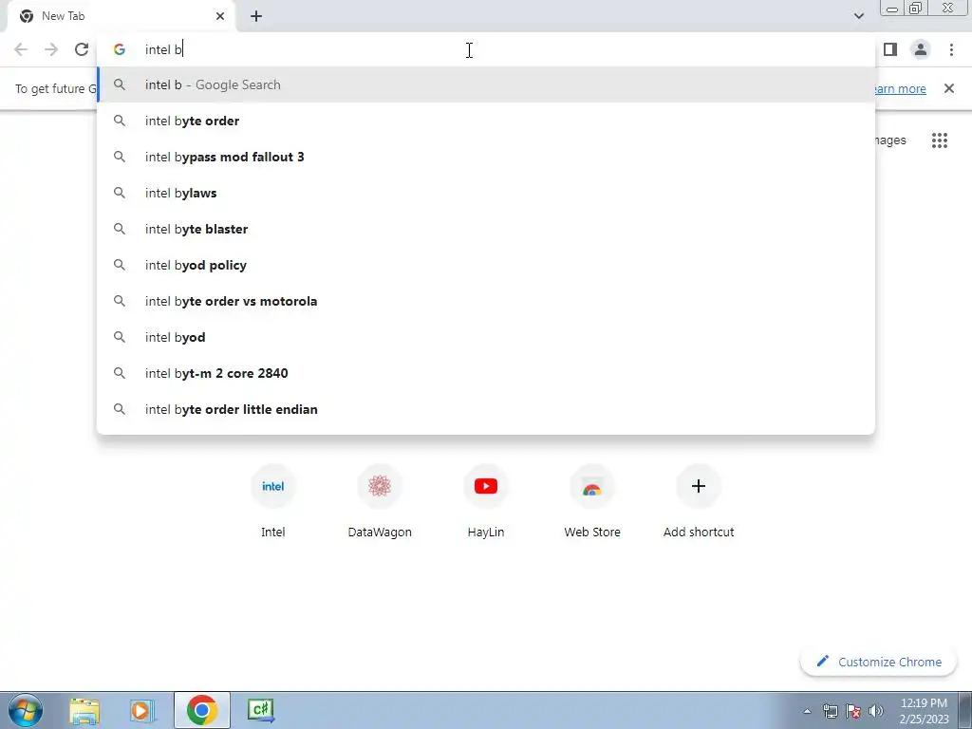Open File Explorer from the taskbar
This screenshot has height=729, width=972.
[x=84, y=710]
